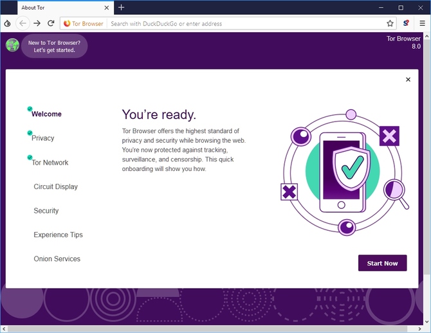The image size is (431, 333).
Task: Reload the page with the refresh icon
Action: 51,23
